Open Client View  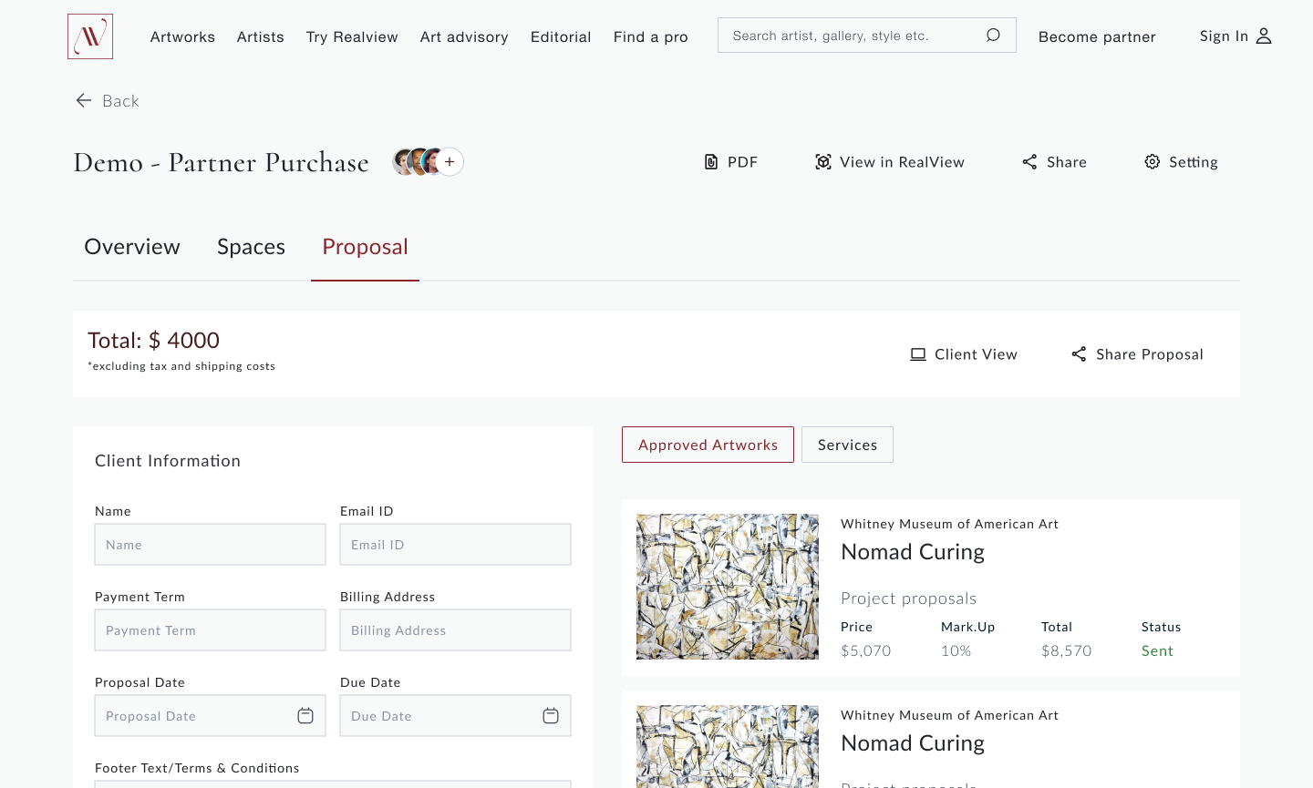[964, 354]
